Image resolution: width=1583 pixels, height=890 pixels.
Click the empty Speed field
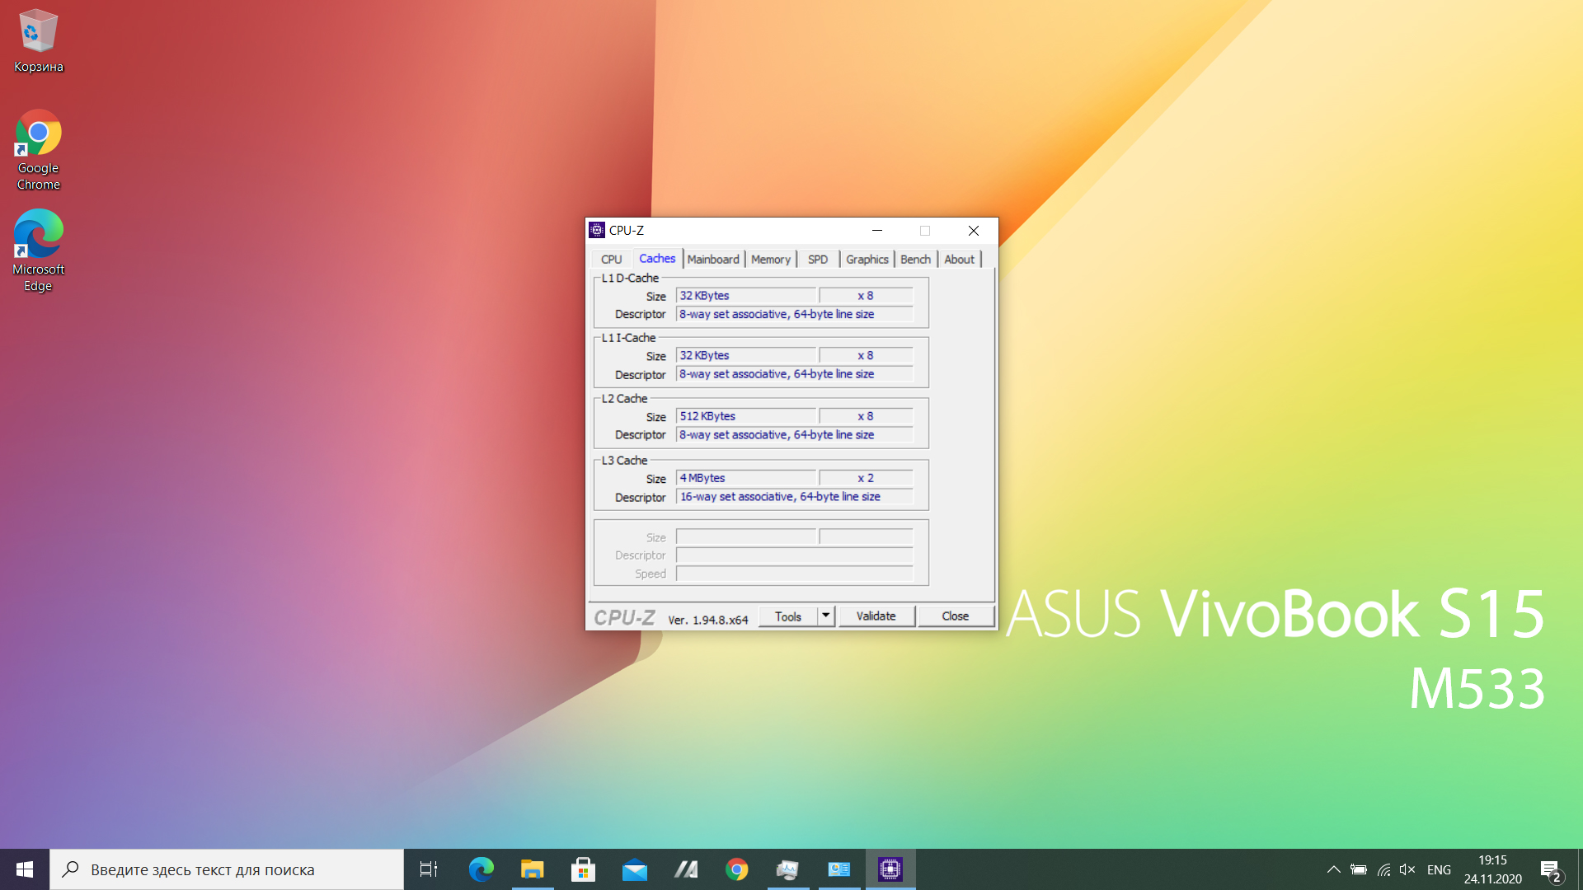[795, 574]
